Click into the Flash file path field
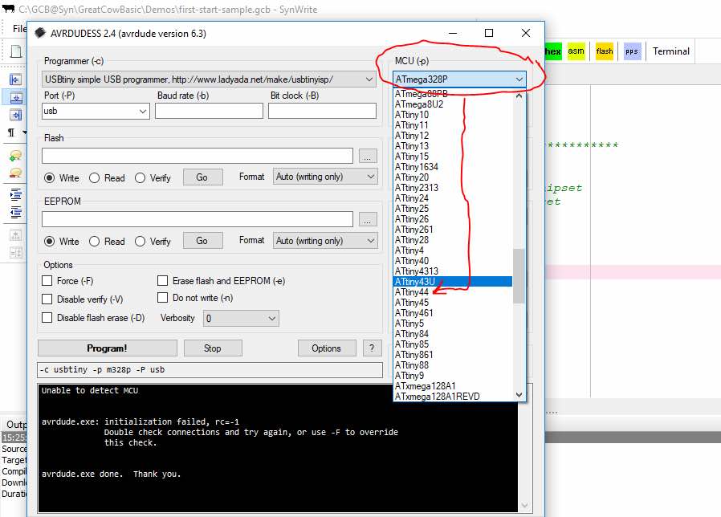The height and width of the screenshot is (517, 721). pyautogui.click(x=198, y=156)
